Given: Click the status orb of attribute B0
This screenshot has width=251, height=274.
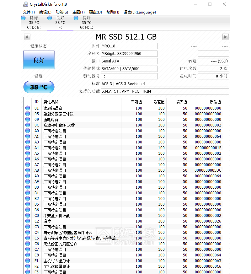Looking at the screenshot, I should (28, 187).
